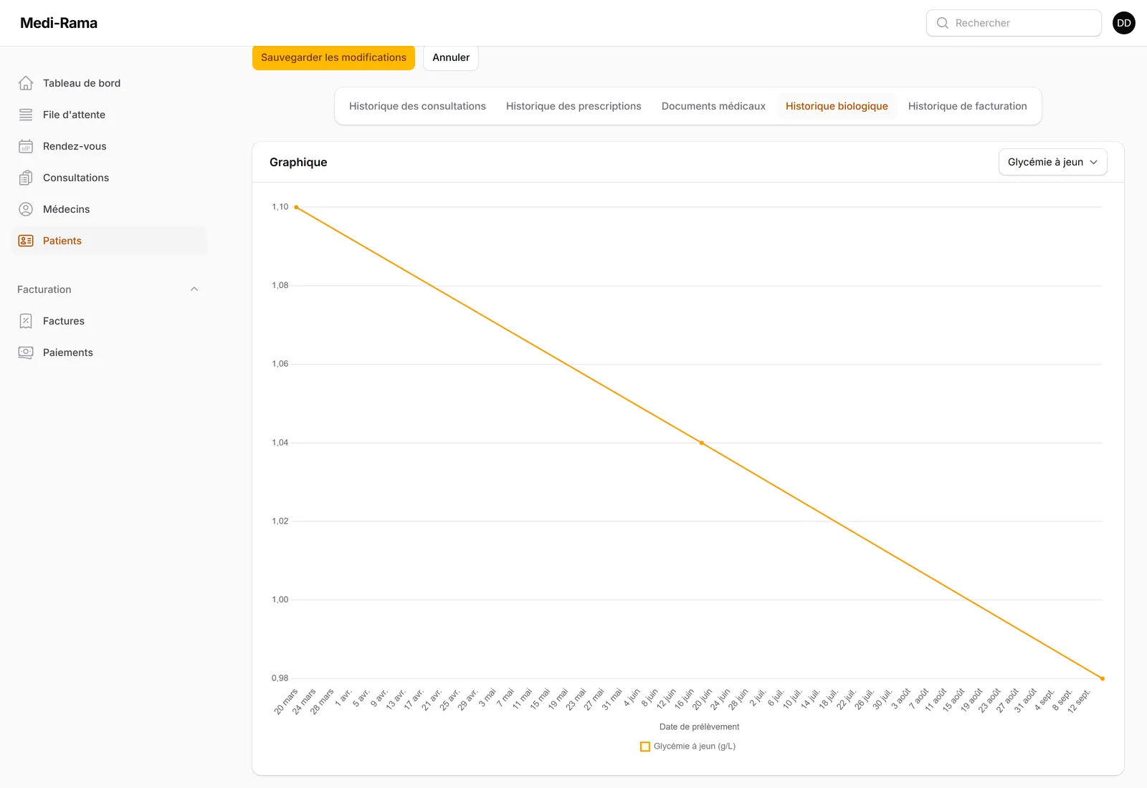Collapse the Facturation section chevron
This screenshot has height=788, width=1147.
(x=194, y=289)
